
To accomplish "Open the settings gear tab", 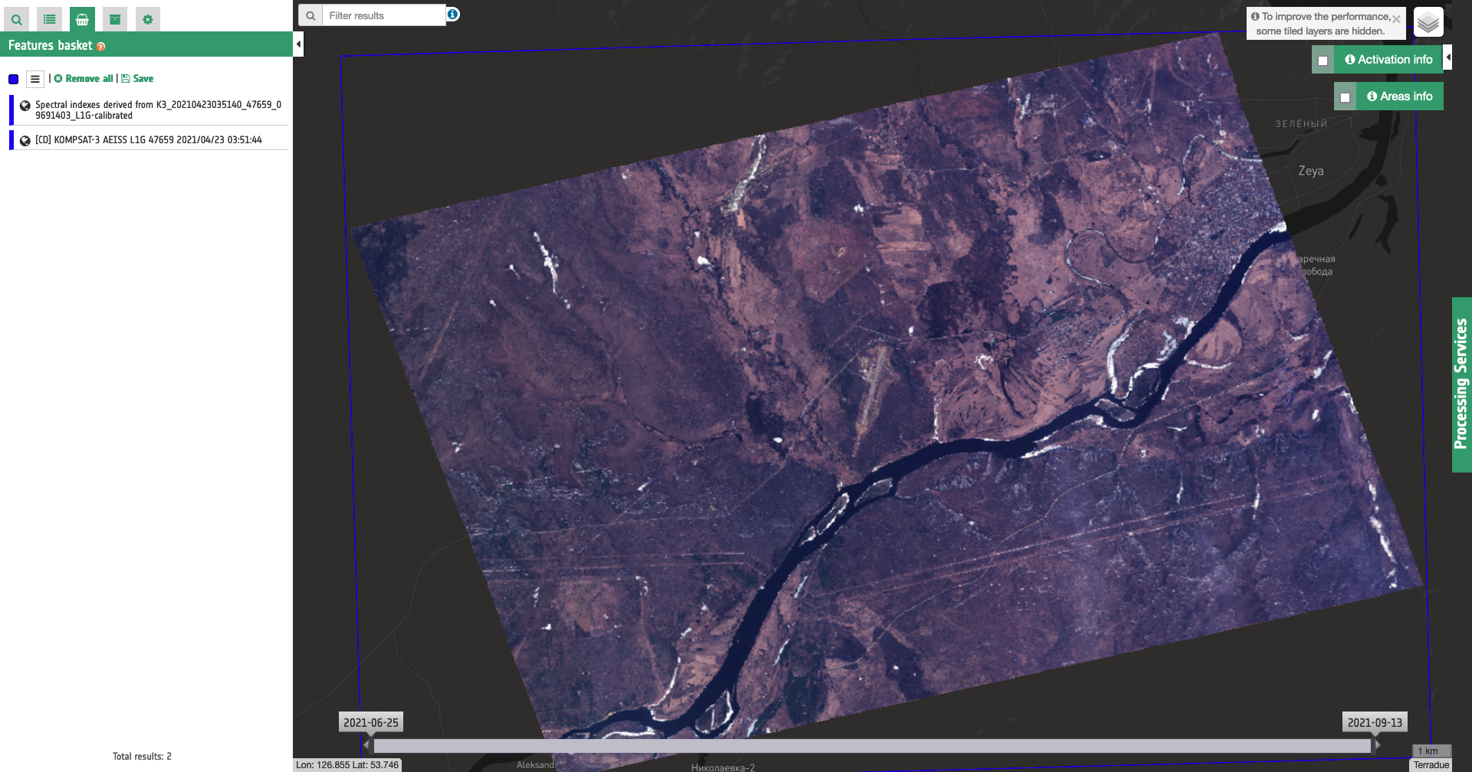I will 148,19.
